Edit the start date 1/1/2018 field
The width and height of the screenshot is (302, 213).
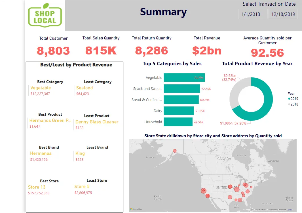point(253,14)
